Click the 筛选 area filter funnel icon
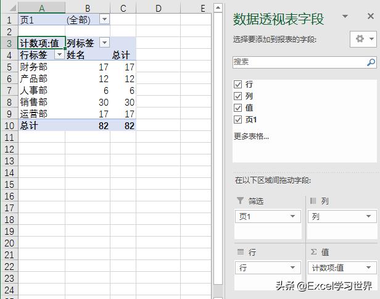The image size is (380, 299). (240, 200)
